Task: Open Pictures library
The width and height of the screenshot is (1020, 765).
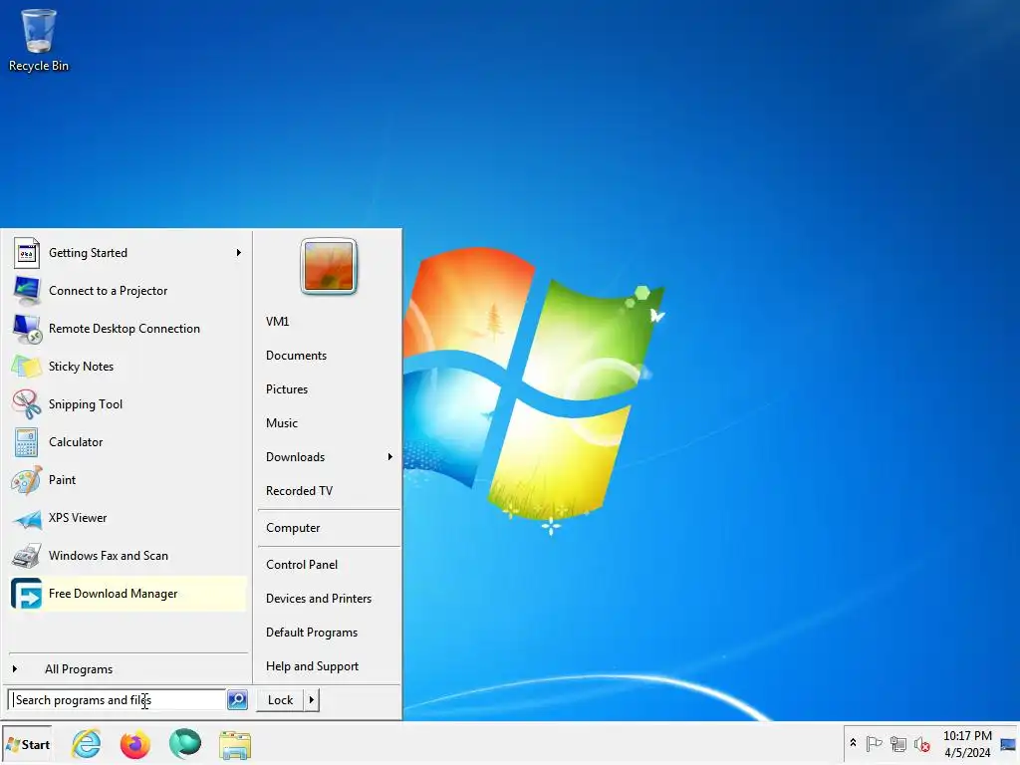Action: click(286, 389)
